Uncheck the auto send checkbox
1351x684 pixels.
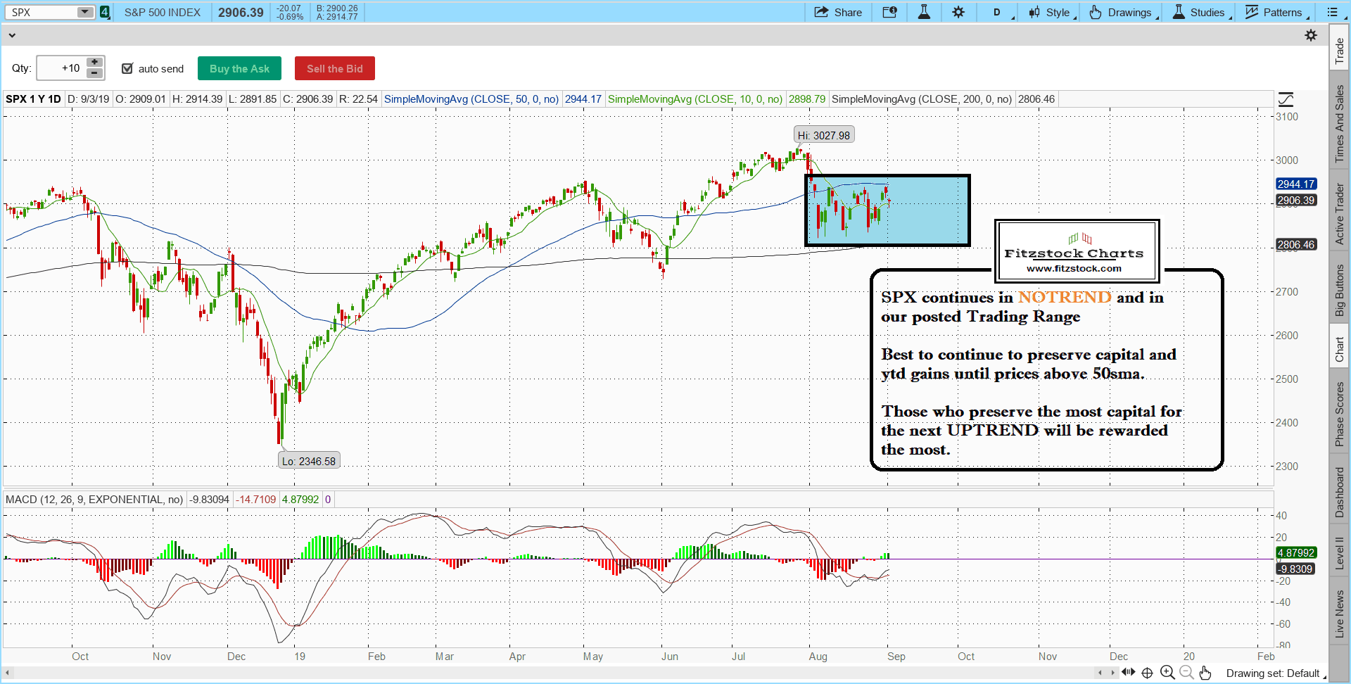click(x=127, y=68)
